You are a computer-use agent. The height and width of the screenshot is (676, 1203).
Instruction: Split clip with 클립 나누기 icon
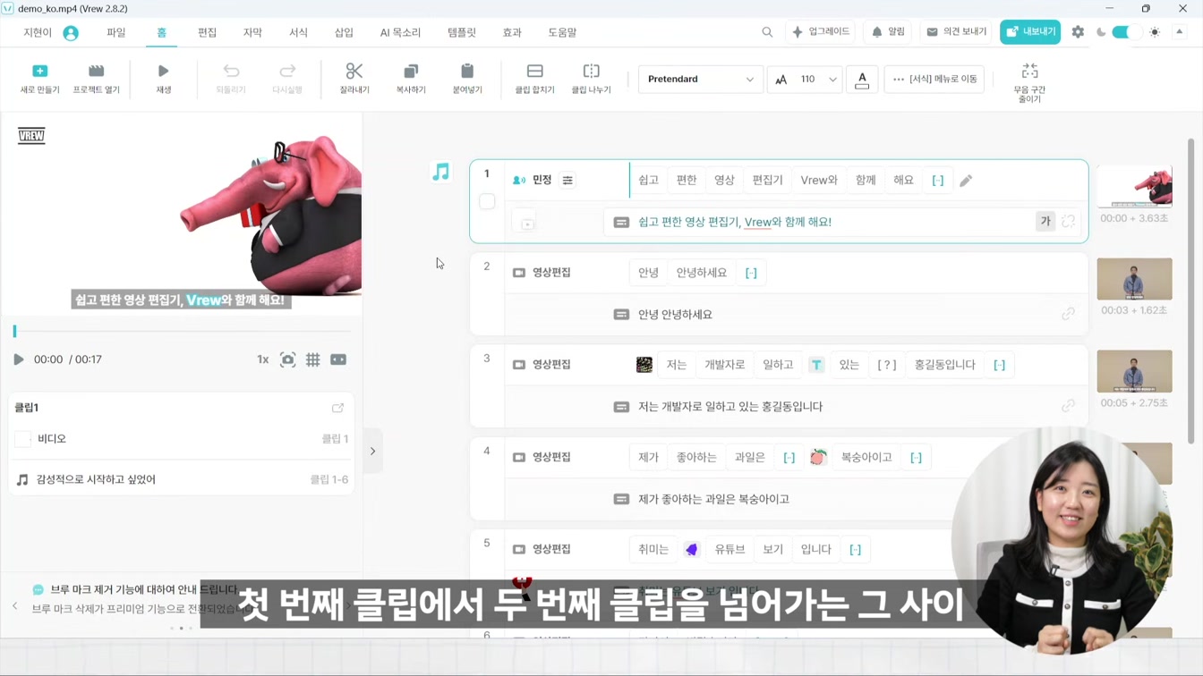pyautogui.click(x=592, y=71)
